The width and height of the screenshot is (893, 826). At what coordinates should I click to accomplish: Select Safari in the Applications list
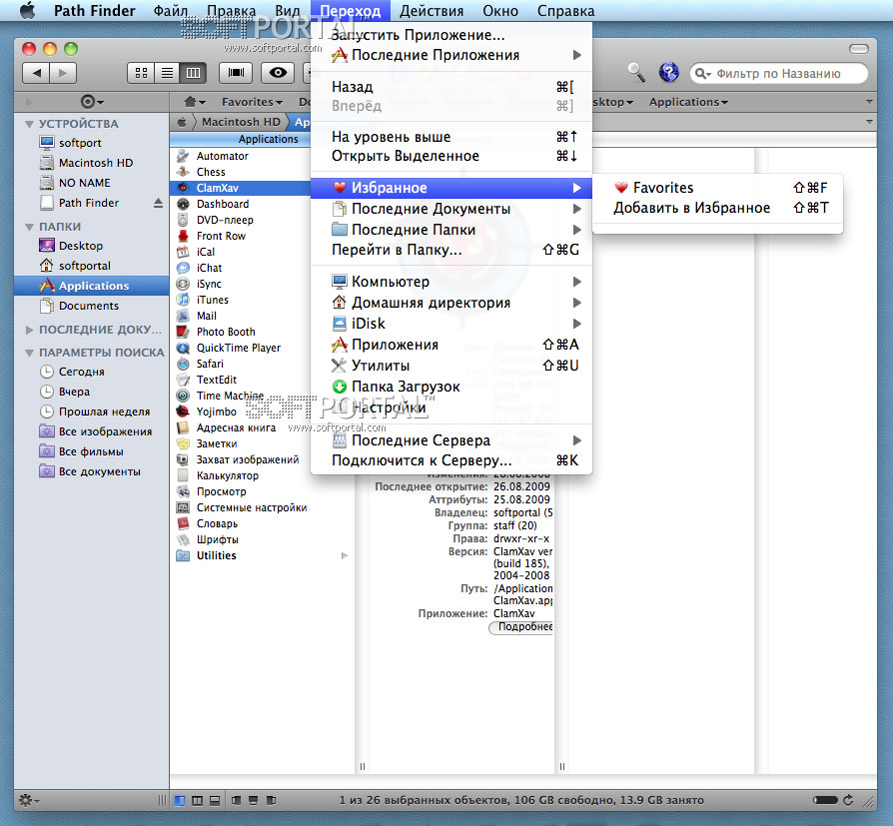[241, 364]
